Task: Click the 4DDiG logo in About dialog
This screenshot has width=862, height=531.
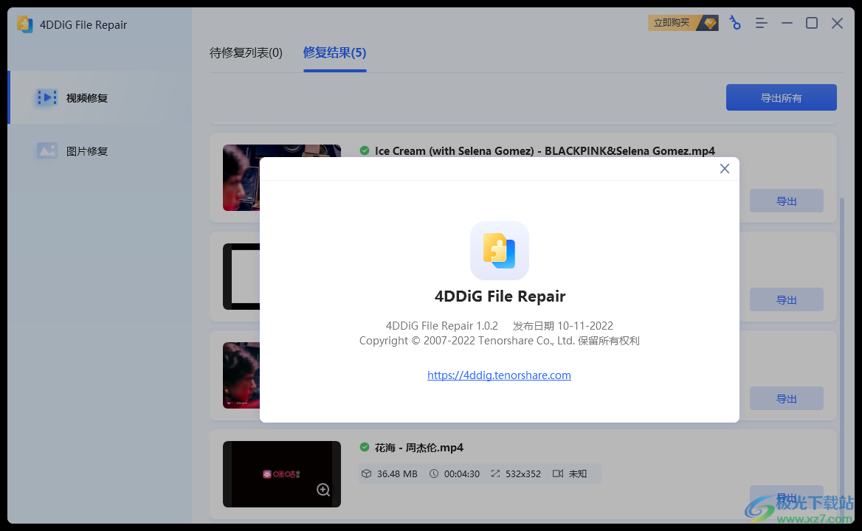Action: [x=499, y=251]
